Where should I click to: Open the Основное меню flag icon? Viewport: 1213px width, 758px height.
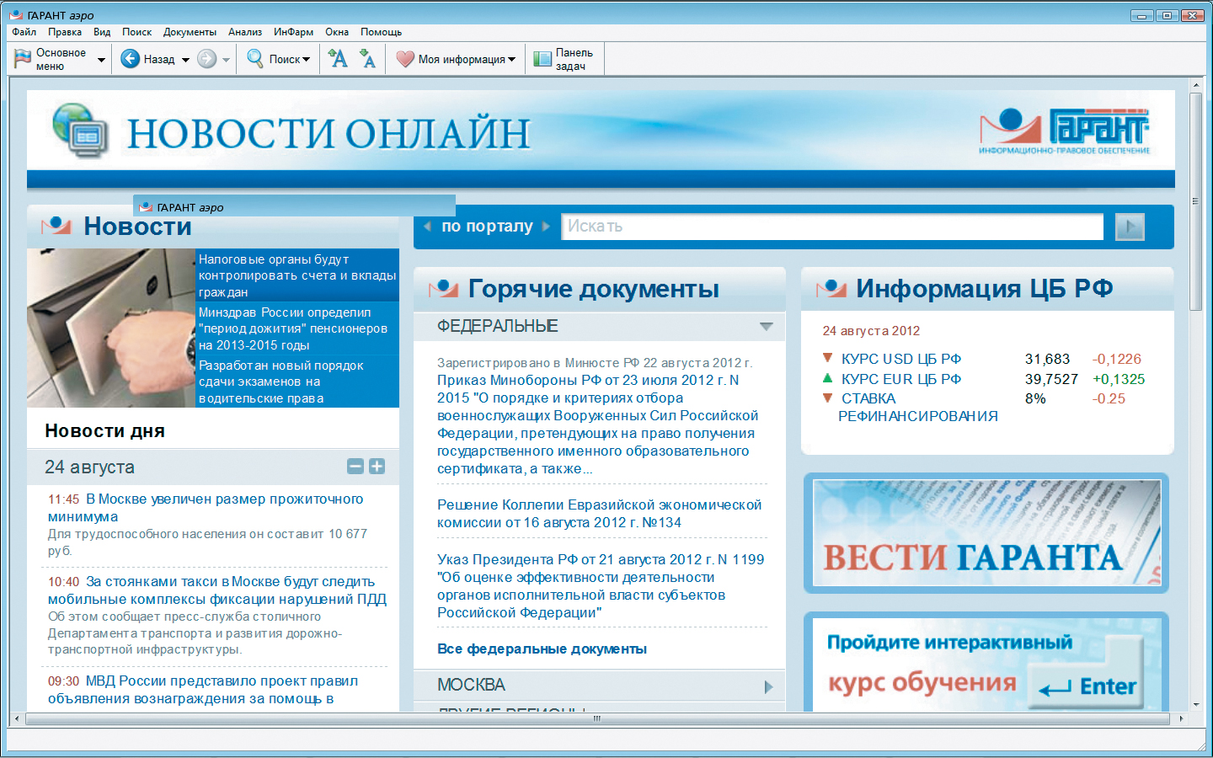(23, 59)
